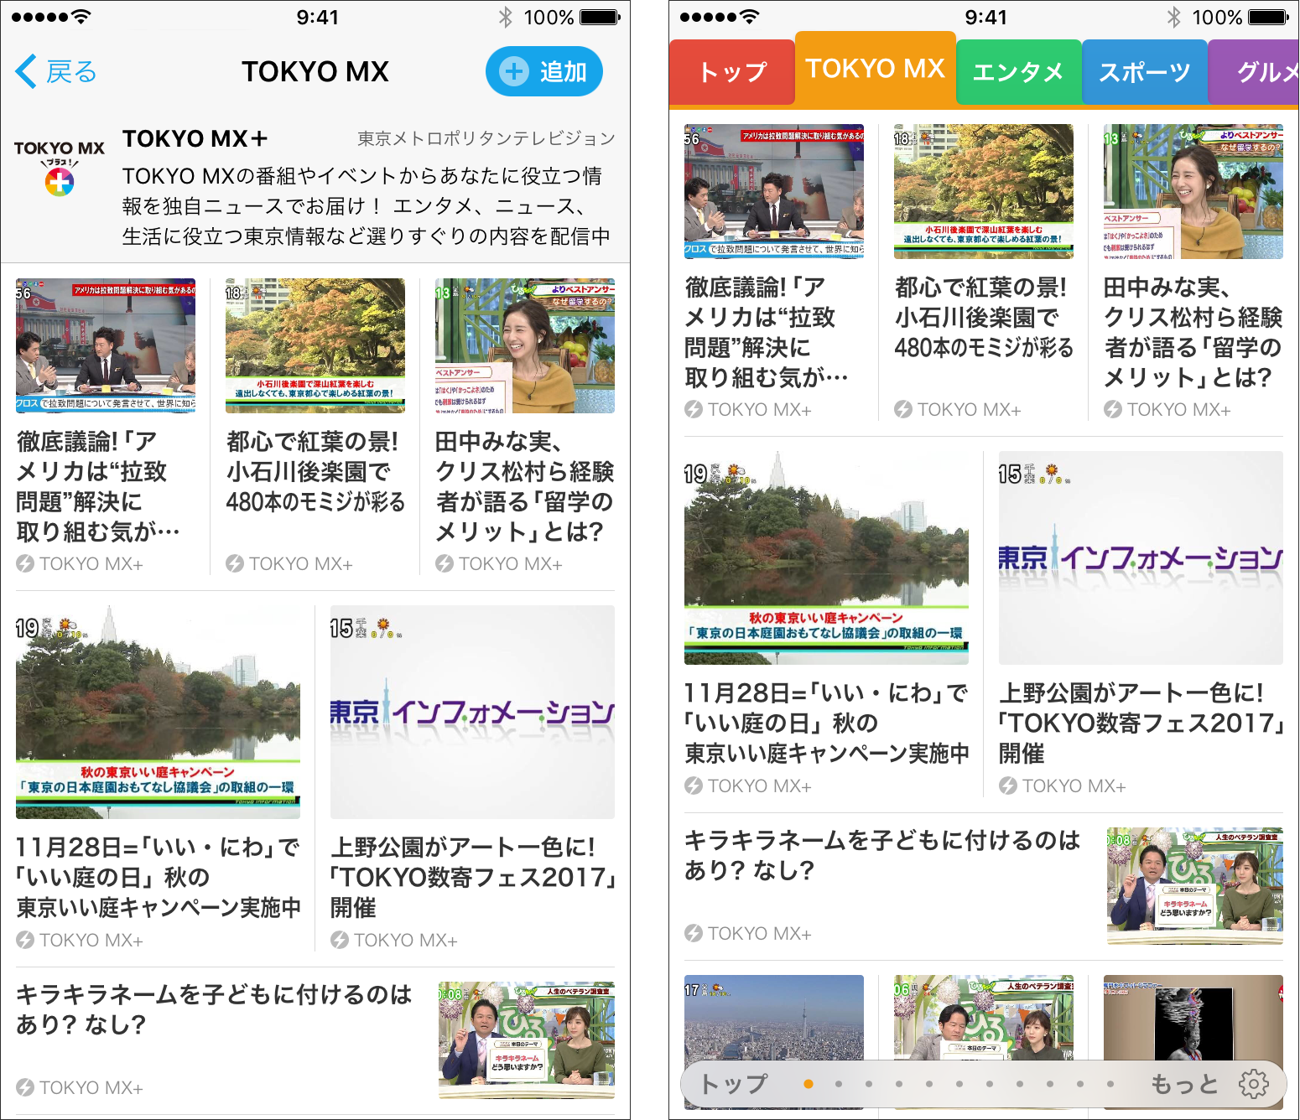Open right screen キラキラネーム thumbnail
Image resolution: width=1300 pixels, height=1120 pixels.
pos(1195,885)
